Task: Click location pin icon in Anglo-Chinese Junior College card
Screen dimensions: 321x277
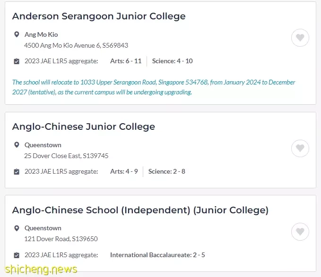Action: [17, 145]
